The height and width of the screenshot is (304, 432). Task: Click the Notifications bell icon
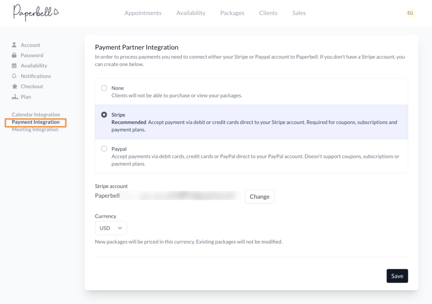coord(14,76)
